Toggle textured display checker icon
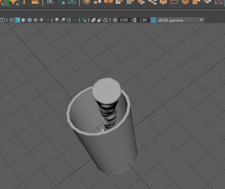Image resolution: width=225 pixels, height=189 pixels. click(x=36, y=20)
